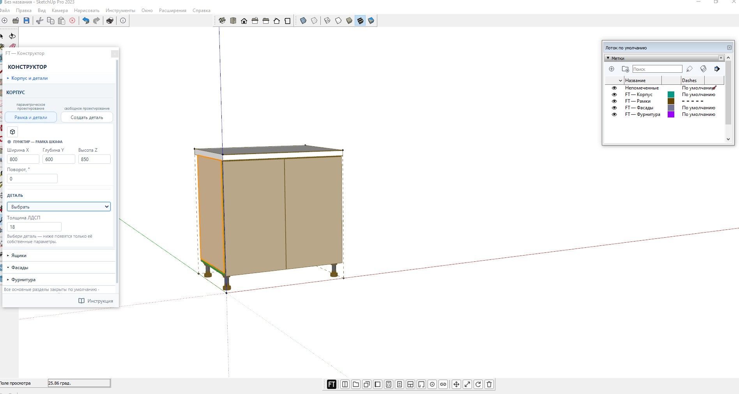Click the move (four arrows) icon in FT toolbar
The height and width of the screenshot is (394, 739).
[456, 384]
